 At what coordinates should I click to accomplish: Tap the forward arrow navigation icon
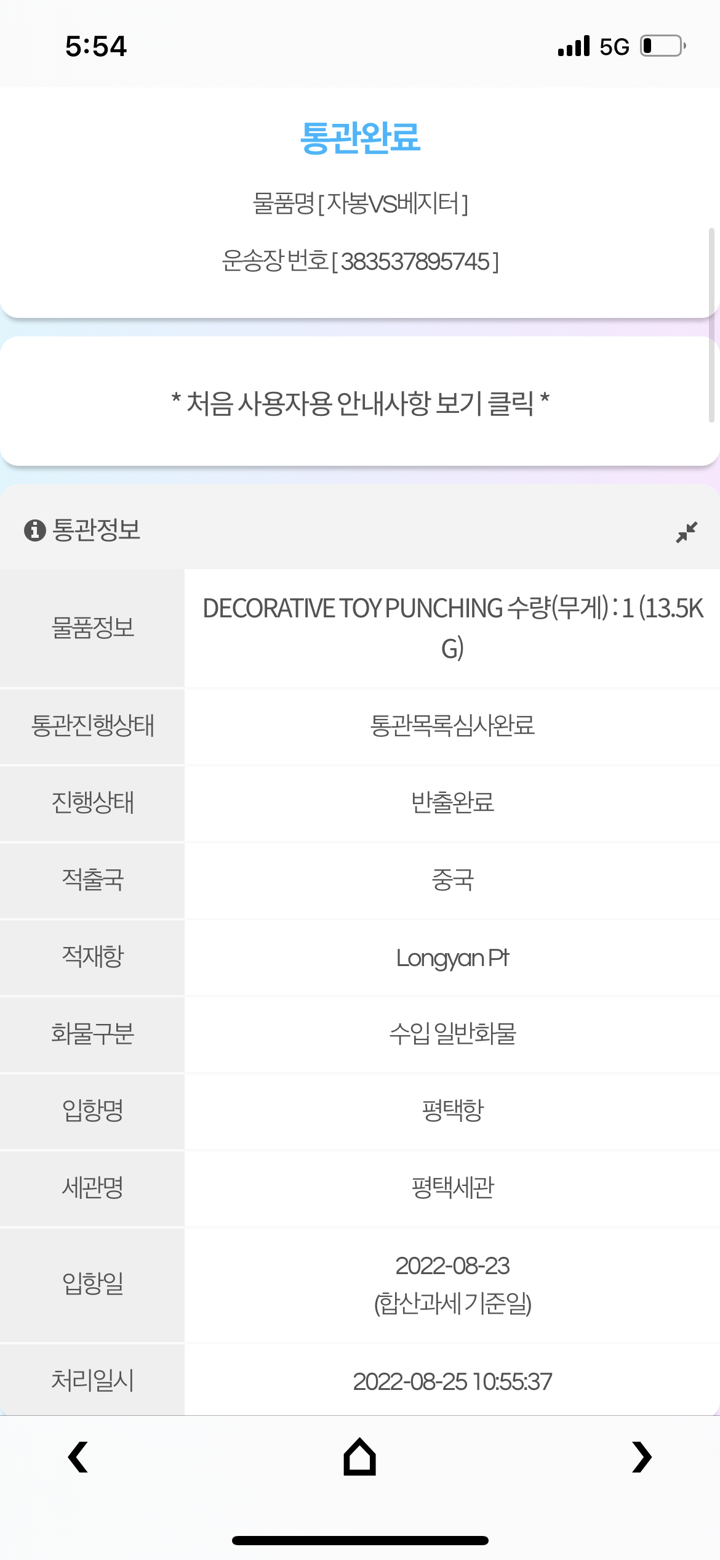[x=641, y=1457]
